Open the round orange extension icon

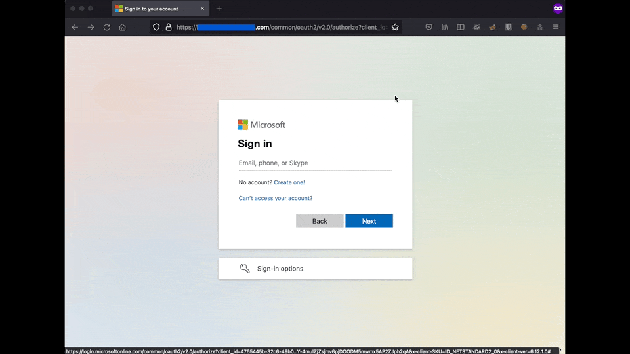pyautogui.click(x=524, y=27)
